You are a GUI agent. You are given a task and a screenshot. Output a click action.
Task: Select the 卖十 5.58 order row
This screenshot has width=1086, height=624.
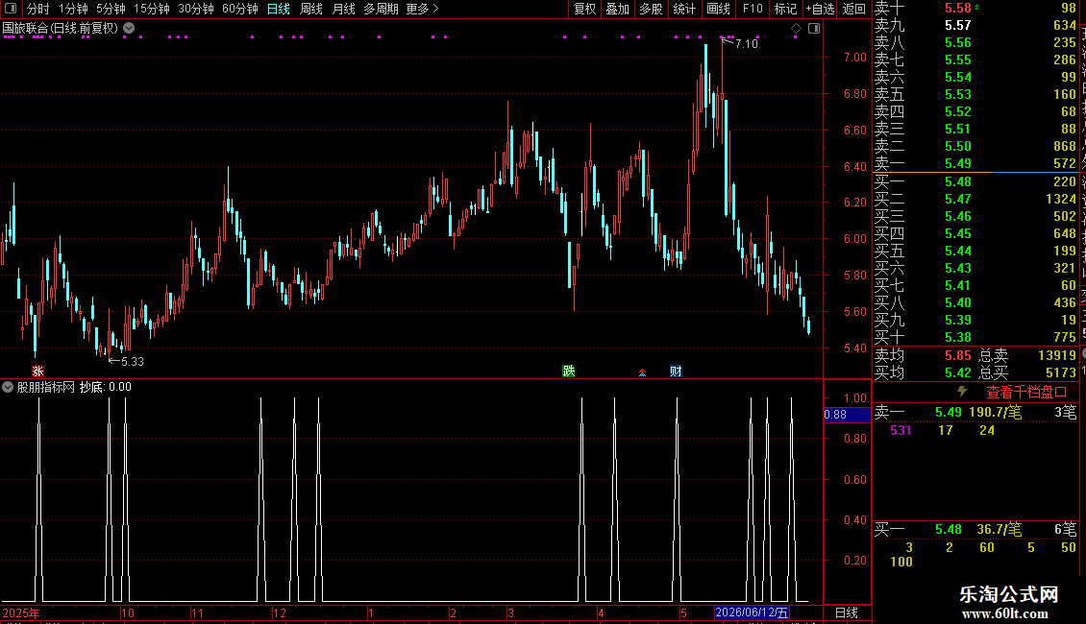975,8
